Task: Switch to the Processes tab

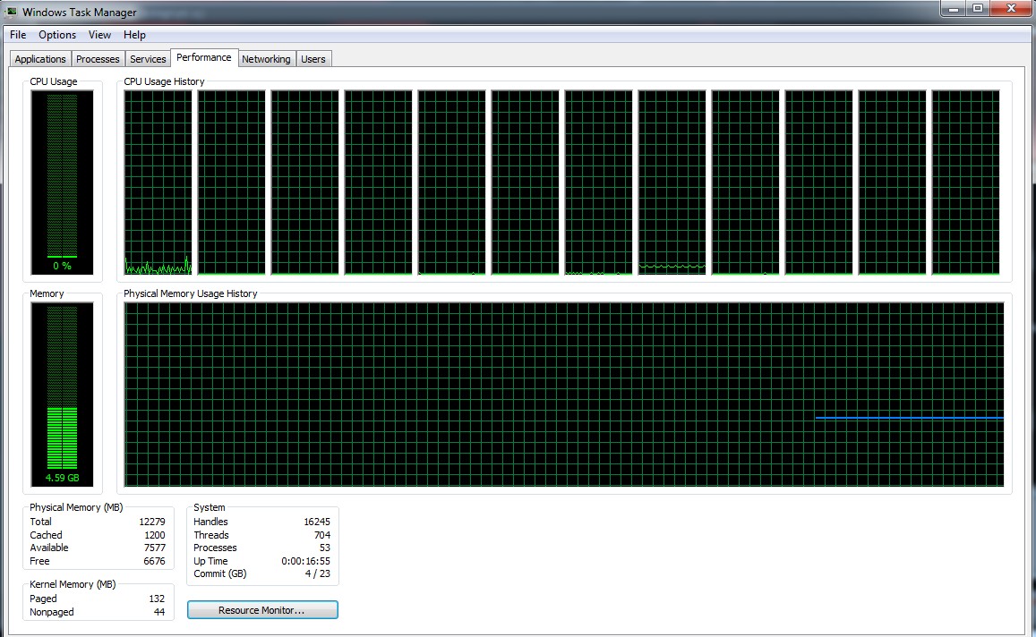Action: (x=98, y=59)
